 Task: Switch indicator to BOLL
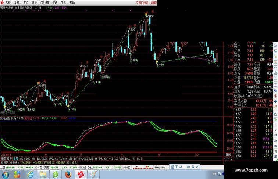pyautogui.click(x=128, y=159)
